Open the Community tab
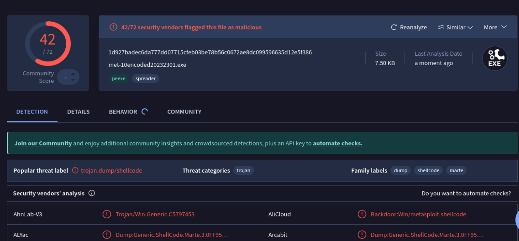The height and width of the screenshot is (241, 519). tap(184, 112)
